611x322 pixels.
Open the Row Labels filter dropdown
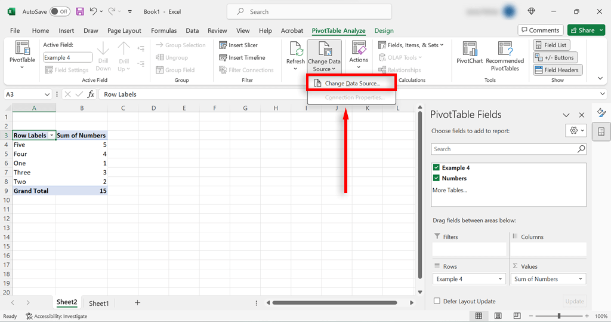pos(51,136)
